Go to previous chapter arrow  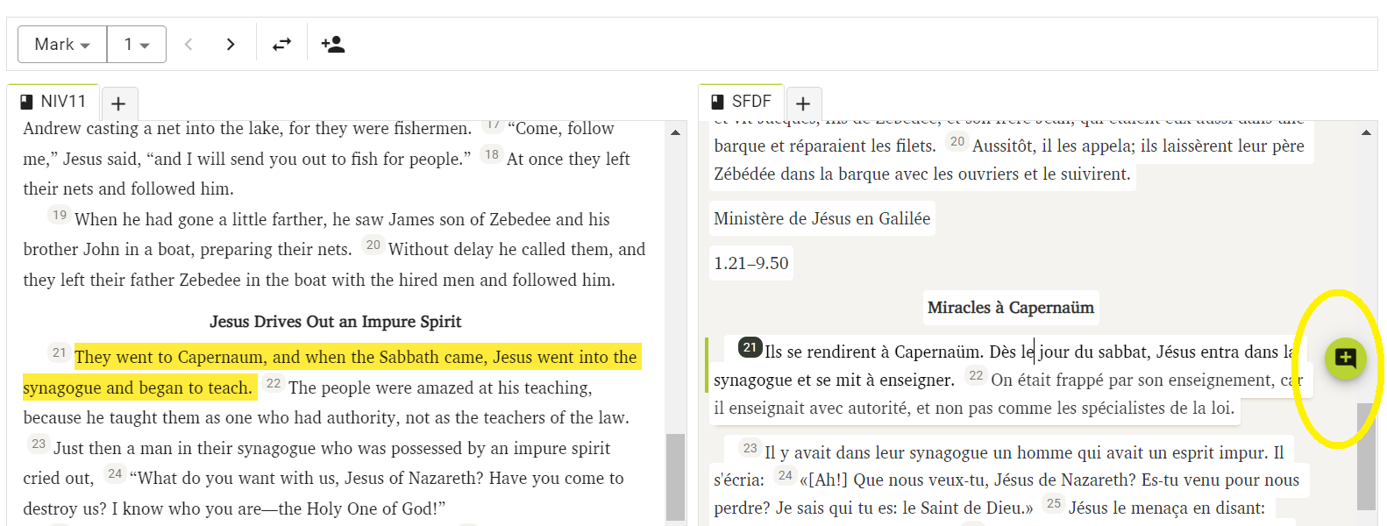(x=188, y=44)
